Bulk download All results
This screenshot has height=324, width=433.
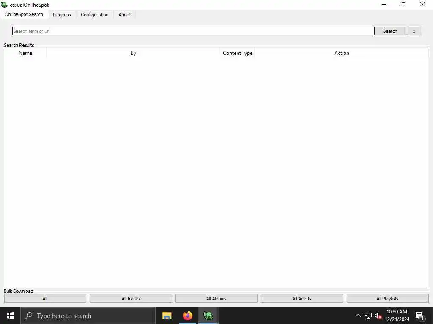point(45,299)
